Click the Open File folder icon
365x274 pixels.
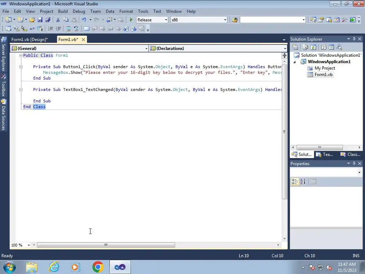tap(32, 20)
